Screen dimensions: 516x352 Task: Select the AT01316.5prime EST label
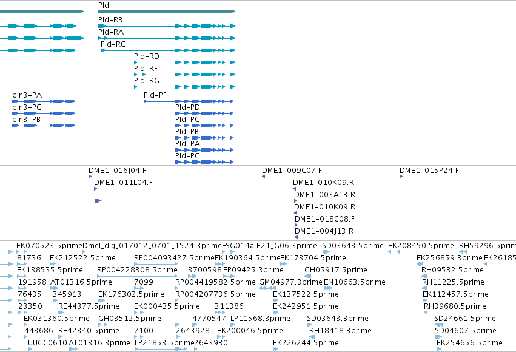coord(81,283)
